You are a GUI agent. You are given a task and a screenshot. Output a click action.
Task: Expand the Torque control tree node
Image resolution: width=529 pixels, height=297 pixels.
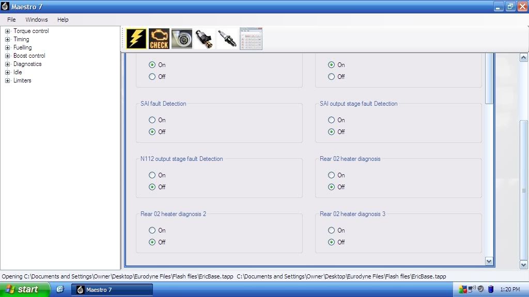7,31
